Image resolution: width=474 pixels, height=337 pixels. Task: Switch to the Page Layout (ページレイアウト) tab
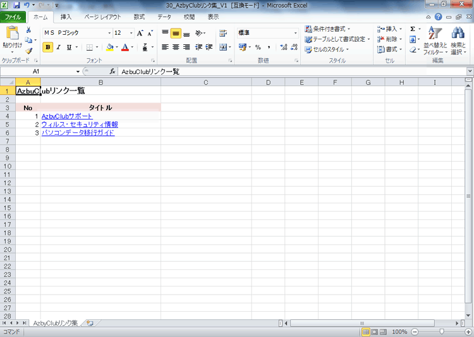[102, 17]
